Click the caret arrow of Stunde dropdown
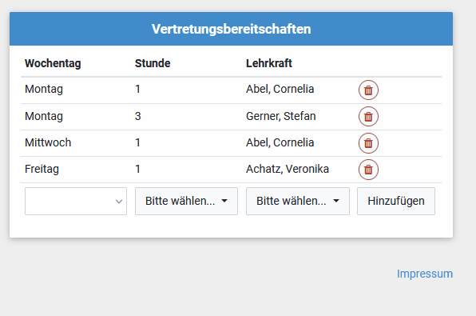The width and height of the screenshot is (476, 316). pos(224,201)
